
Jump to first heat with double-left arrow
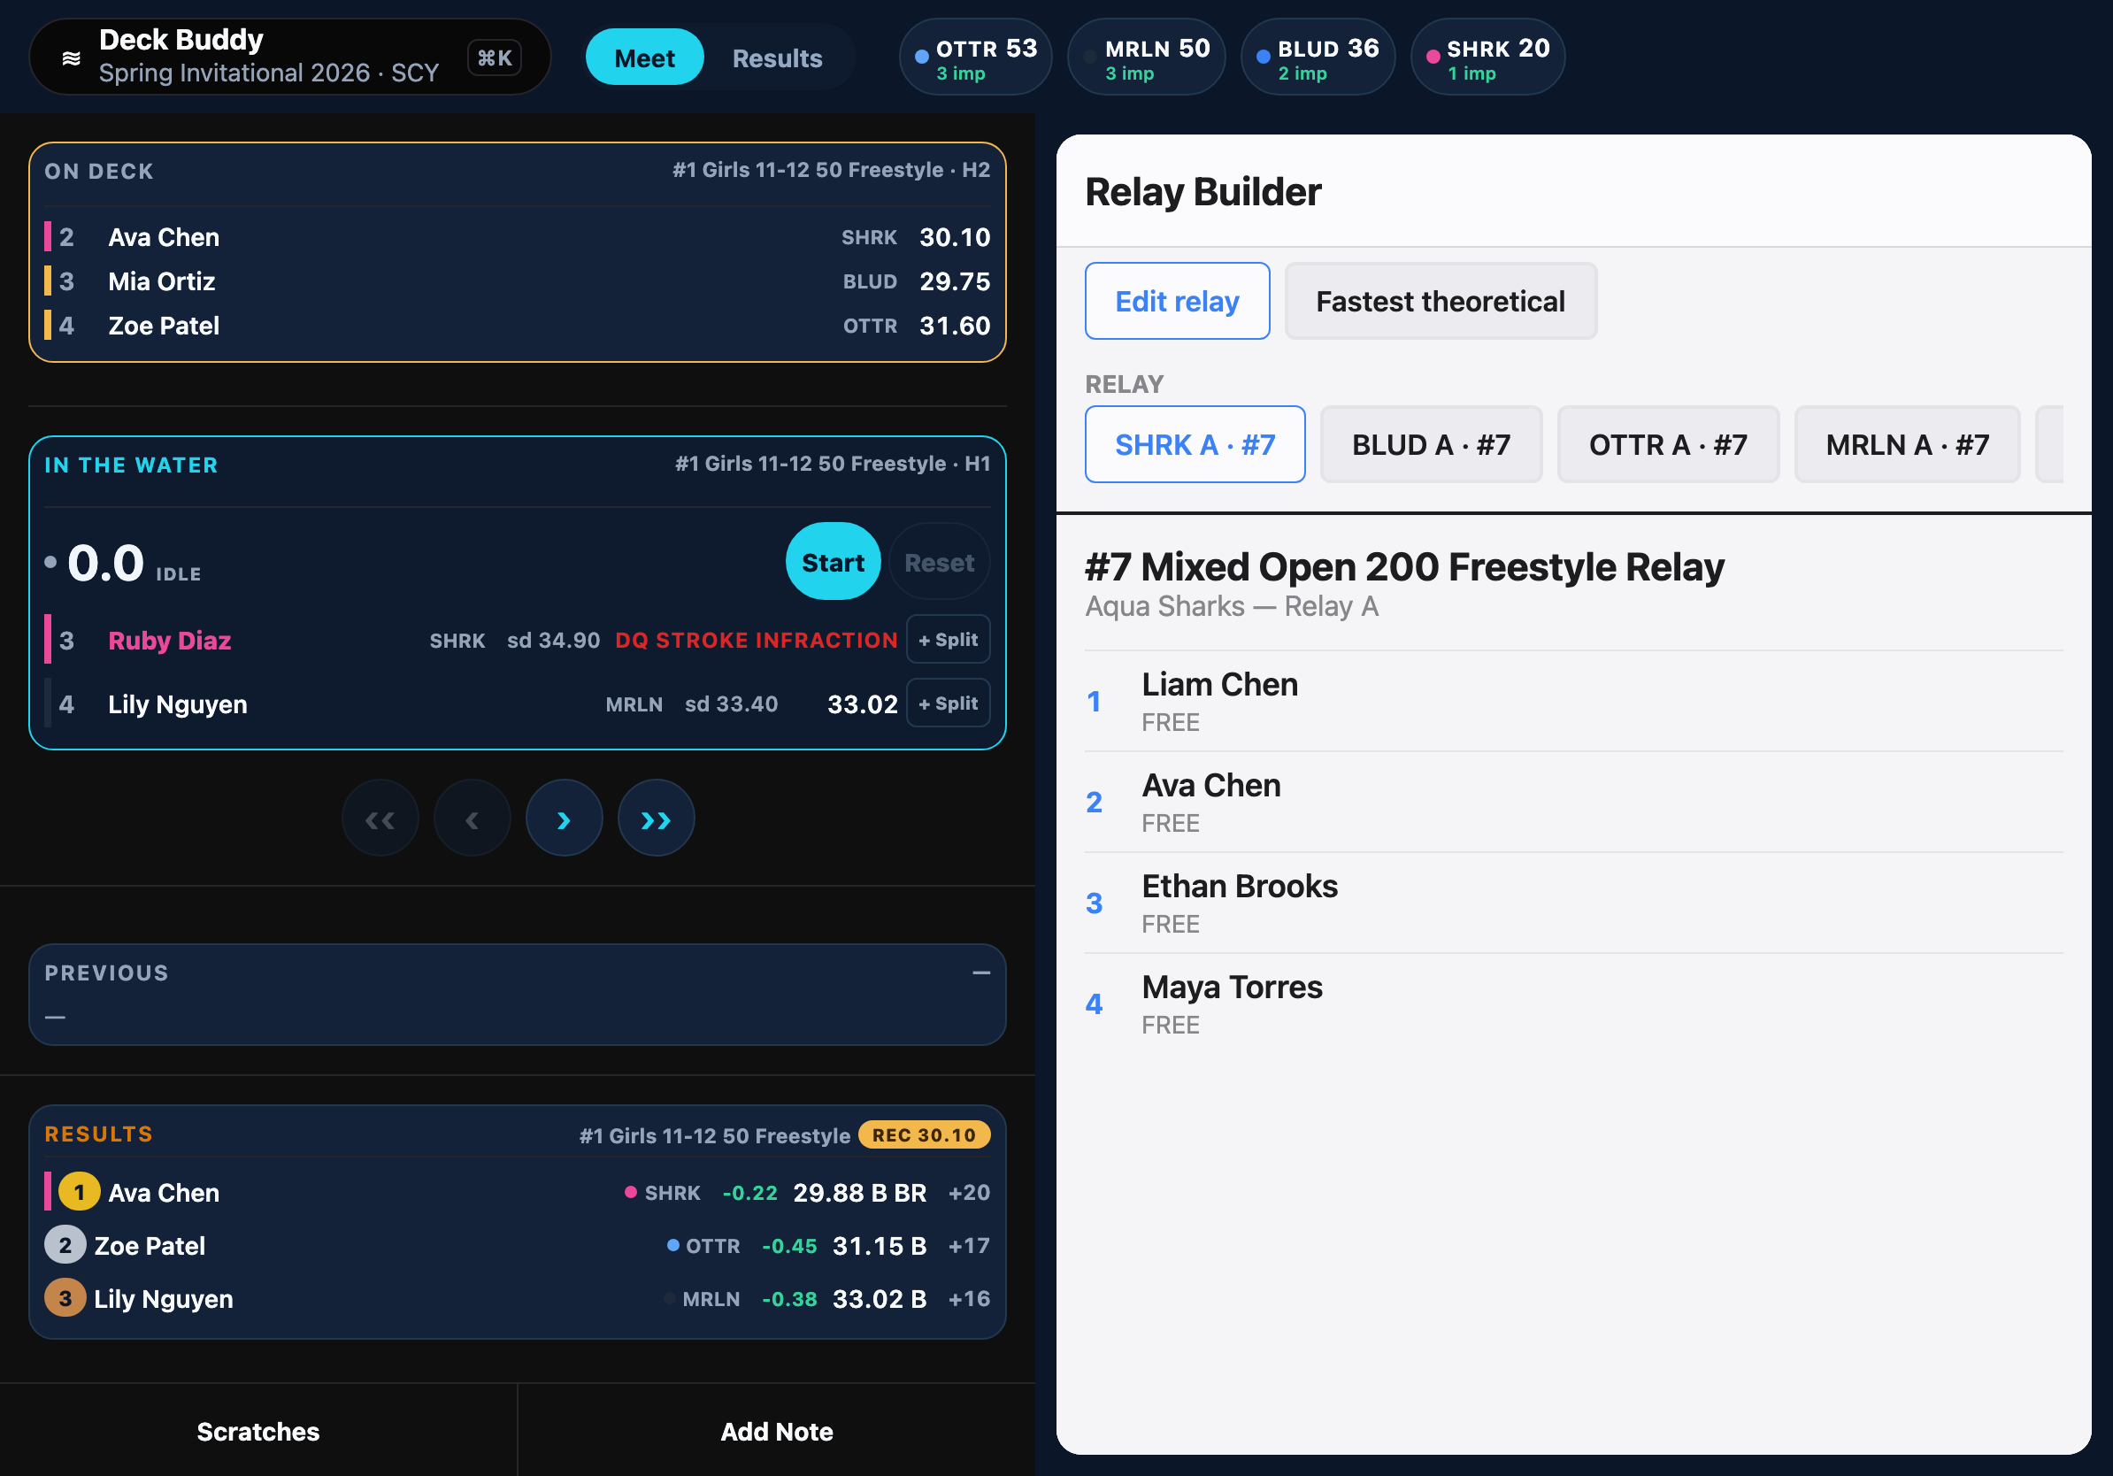pyautogui.click(x=380, y=818)
